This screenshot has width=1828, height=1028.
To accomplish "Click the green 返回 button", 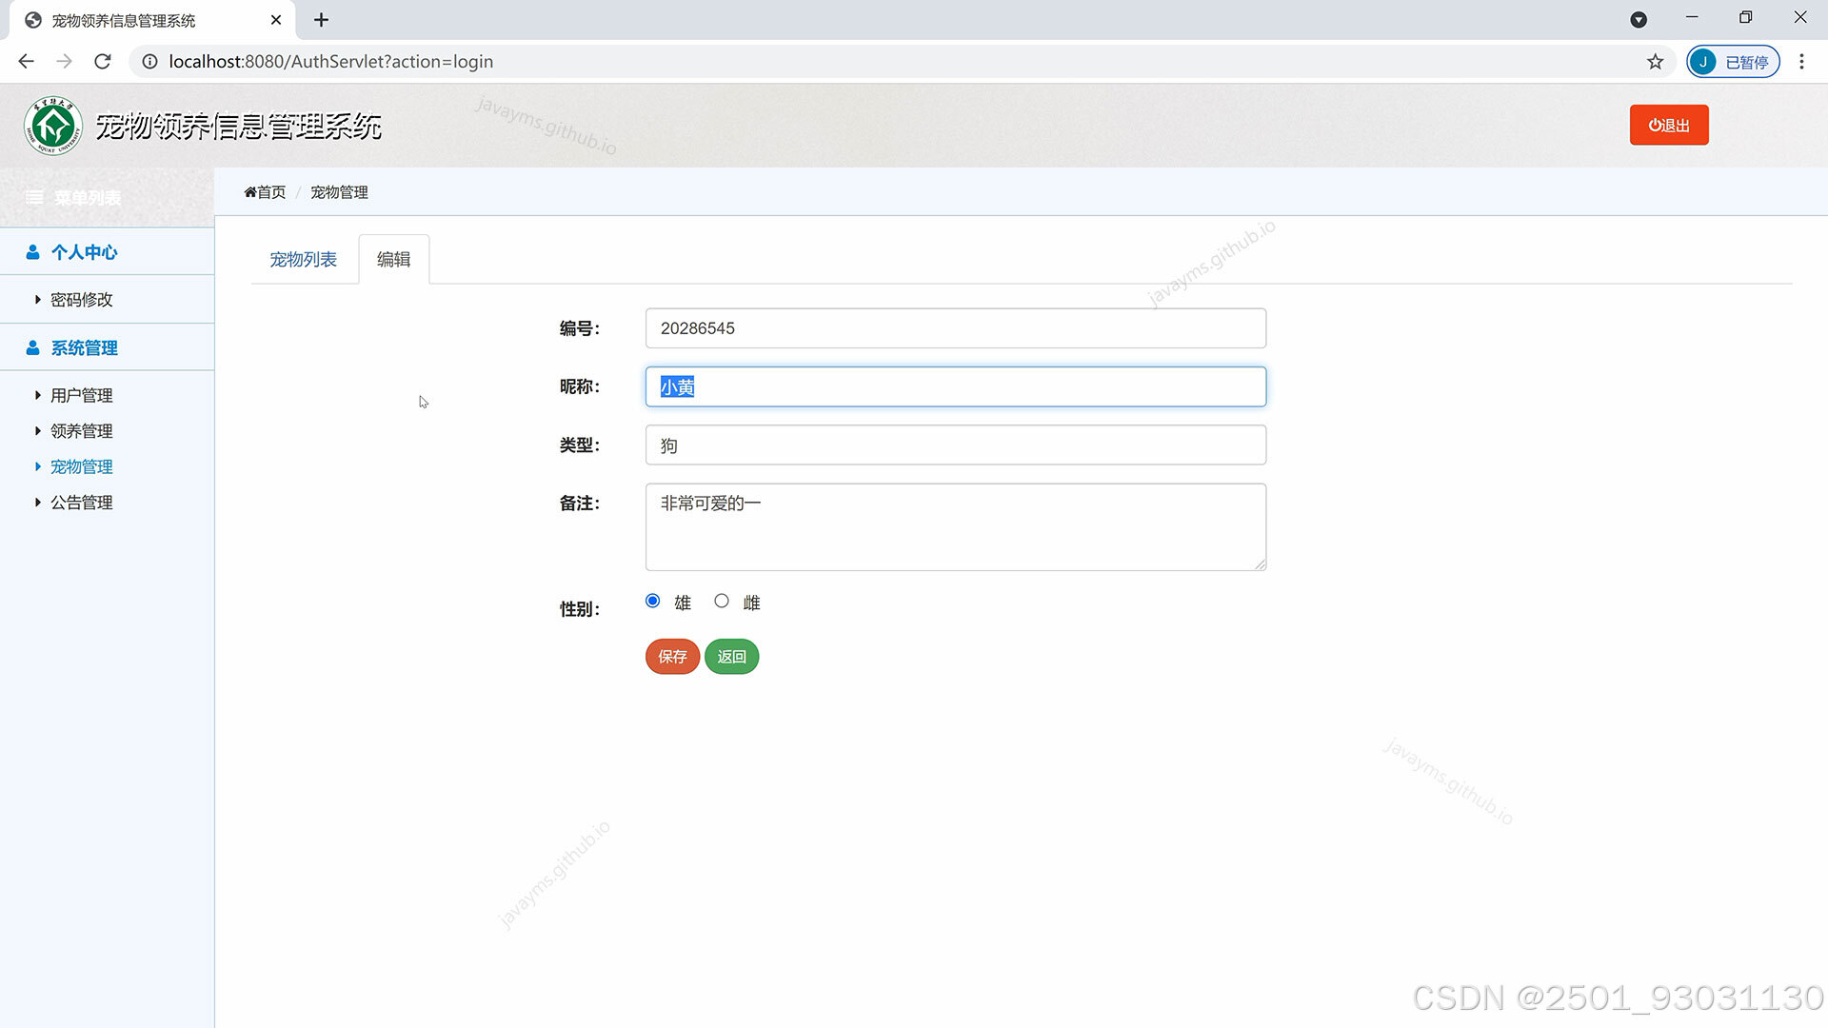I will 731,657.
